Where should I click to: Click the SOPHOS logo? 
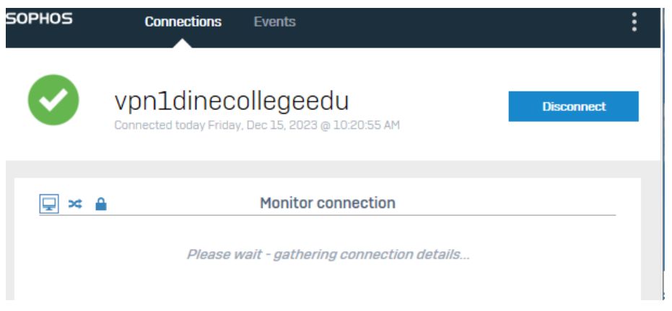coord(40,19)
